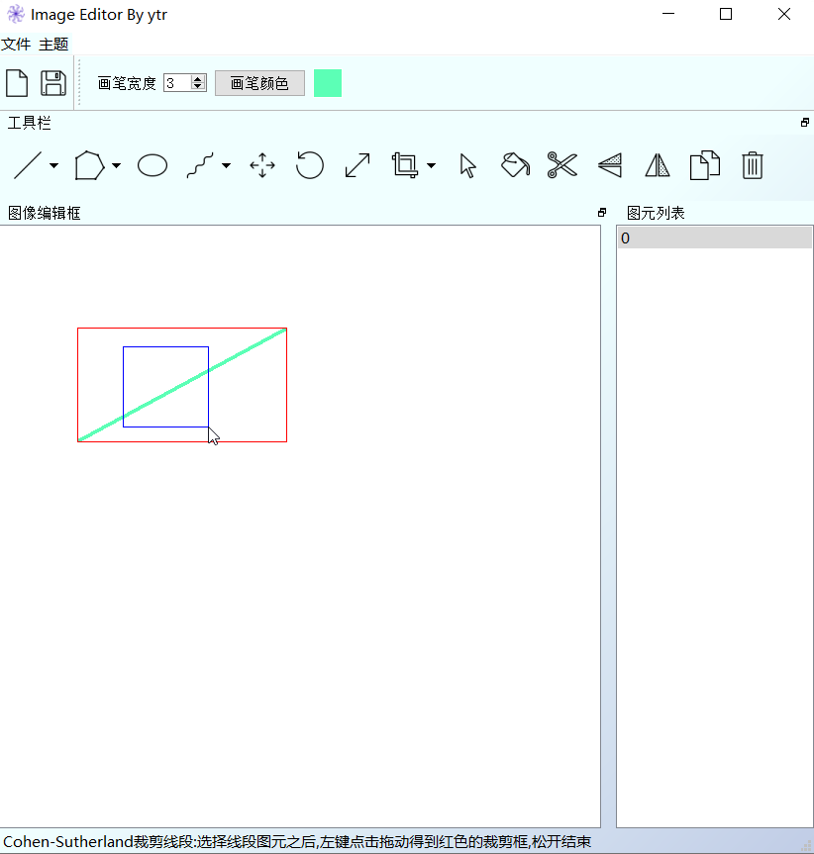The image size is (814, 854).
Task: Maximize the Image Editor window
Action: pos(726,14)
